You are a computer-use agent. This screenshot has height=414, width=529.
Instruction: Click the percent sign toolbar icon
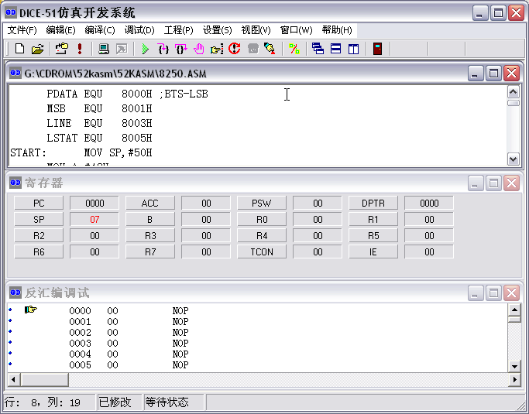click(x=294, y=49)
